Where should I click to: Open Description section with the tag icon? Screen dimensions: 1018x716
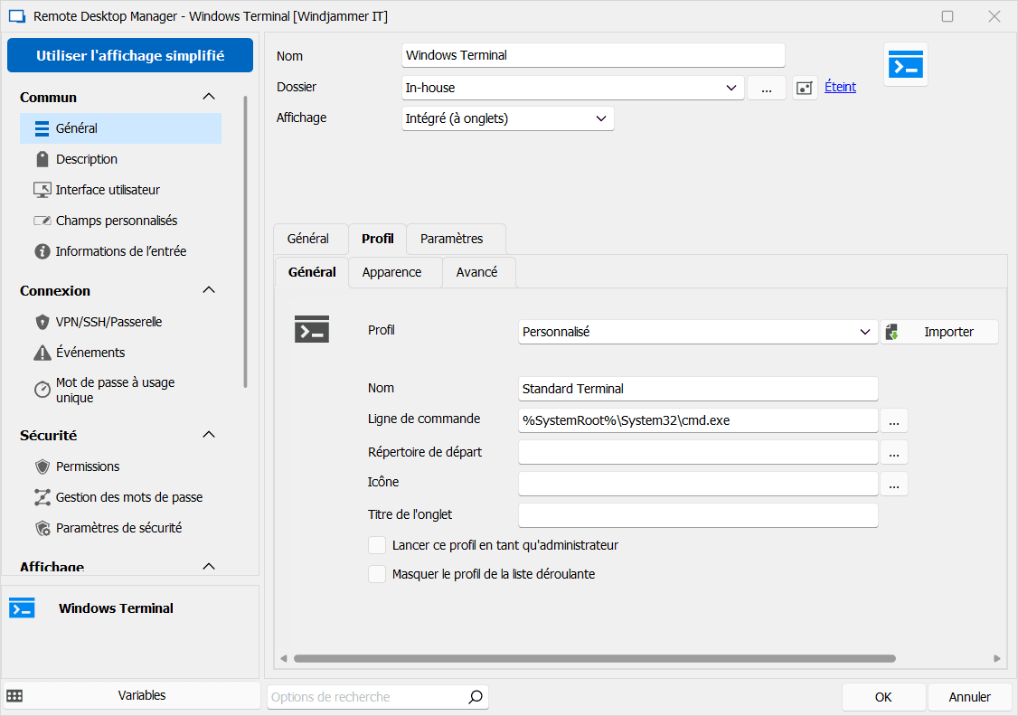coord(87,159)
